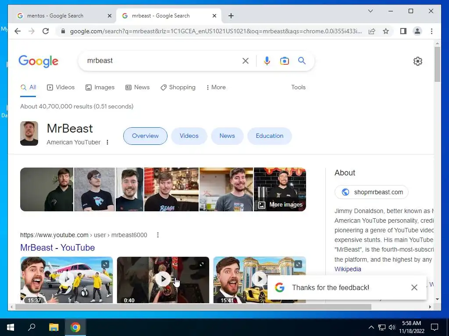Select the Videos chip in knowledge panel
The width and height of the screenshot is (449, 336).
[189, 136]
